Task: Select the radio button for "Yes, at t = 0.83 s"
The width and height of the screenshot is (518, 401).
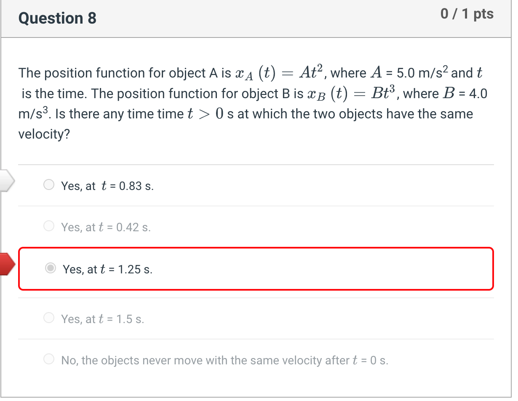Action: (x=49, y=184)
